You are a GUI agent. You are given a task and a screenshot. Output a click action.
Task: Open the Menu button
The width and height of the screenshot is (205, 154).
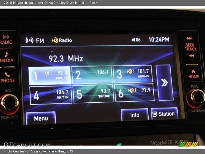tap(41, 118)
